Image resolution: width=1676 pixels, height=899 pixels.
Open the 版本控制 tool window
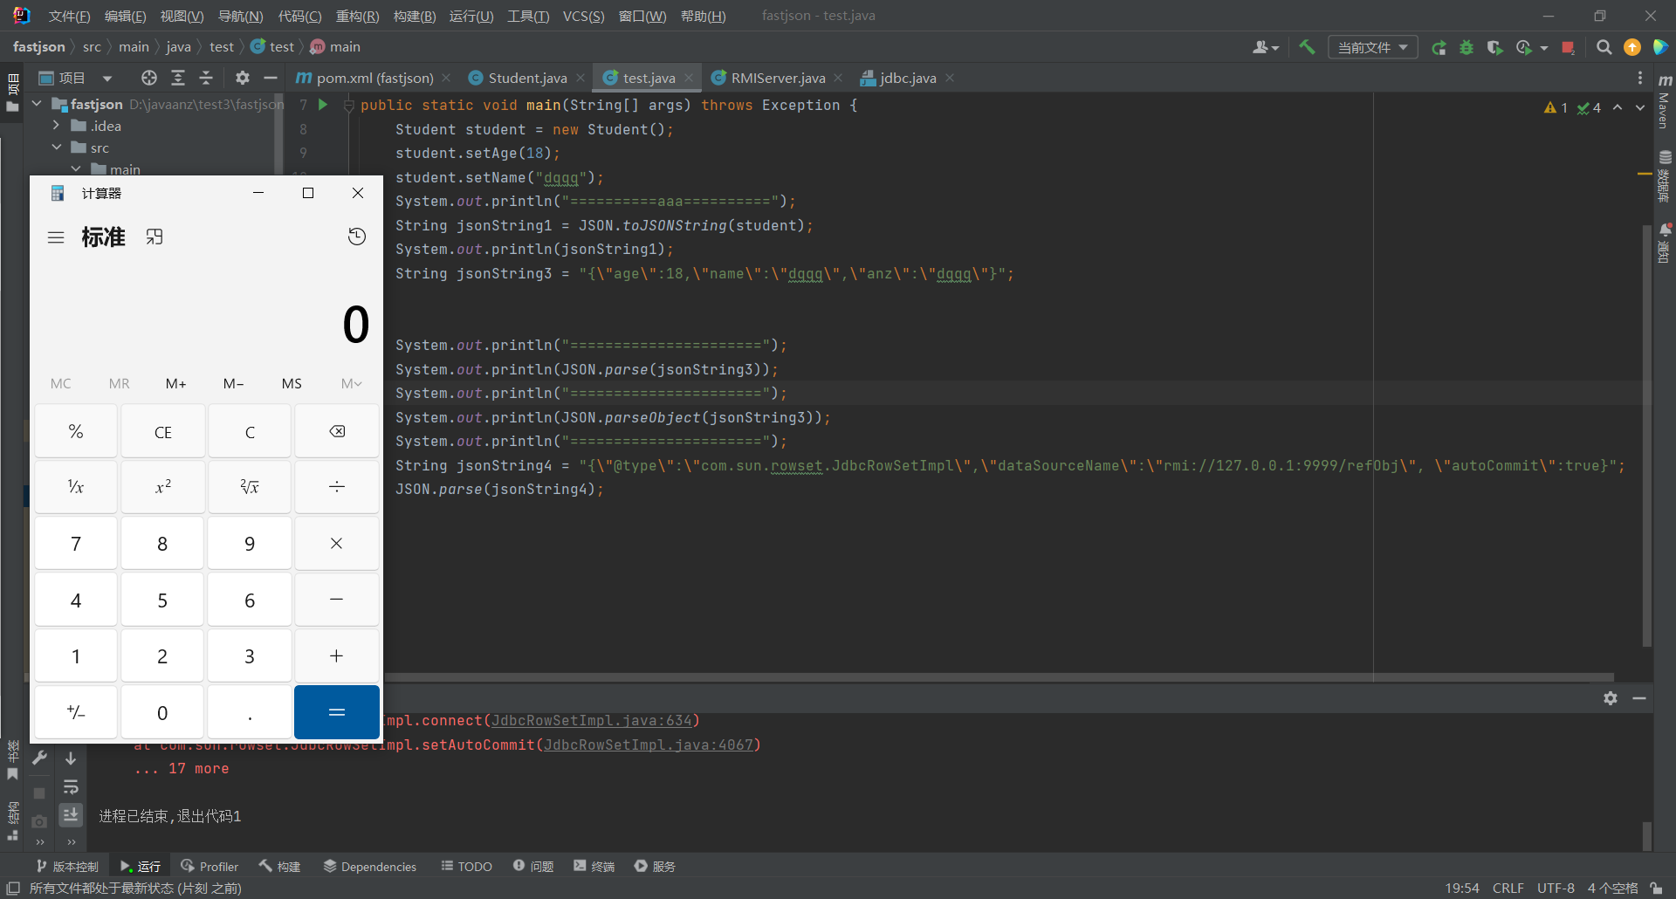[67, 866]
